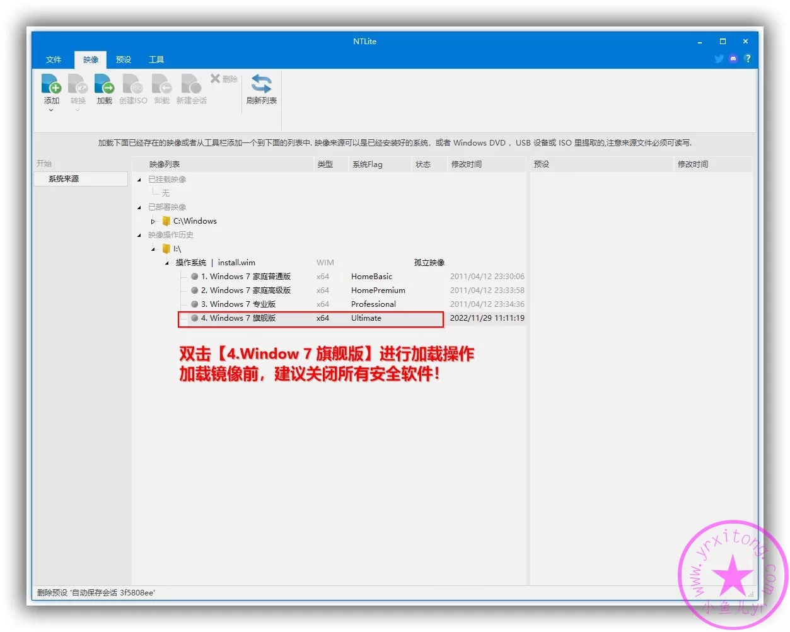Click the date '2011/04/12 23:30:06'
The image size is (790, 632).
pyautogui.click(x=487, y=277)
